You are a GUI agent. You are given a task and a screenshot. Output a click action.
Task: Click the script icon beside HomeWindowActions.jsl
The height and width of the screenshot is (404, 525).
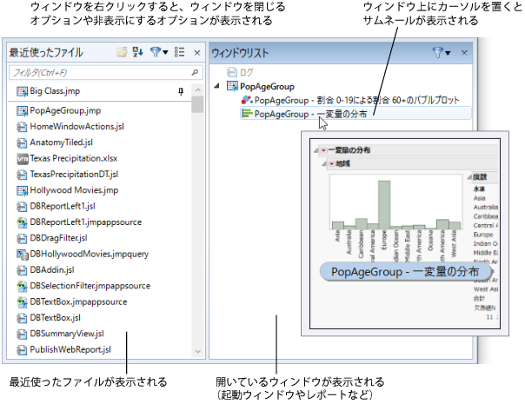pyautogui.click(x=22, y=127)
